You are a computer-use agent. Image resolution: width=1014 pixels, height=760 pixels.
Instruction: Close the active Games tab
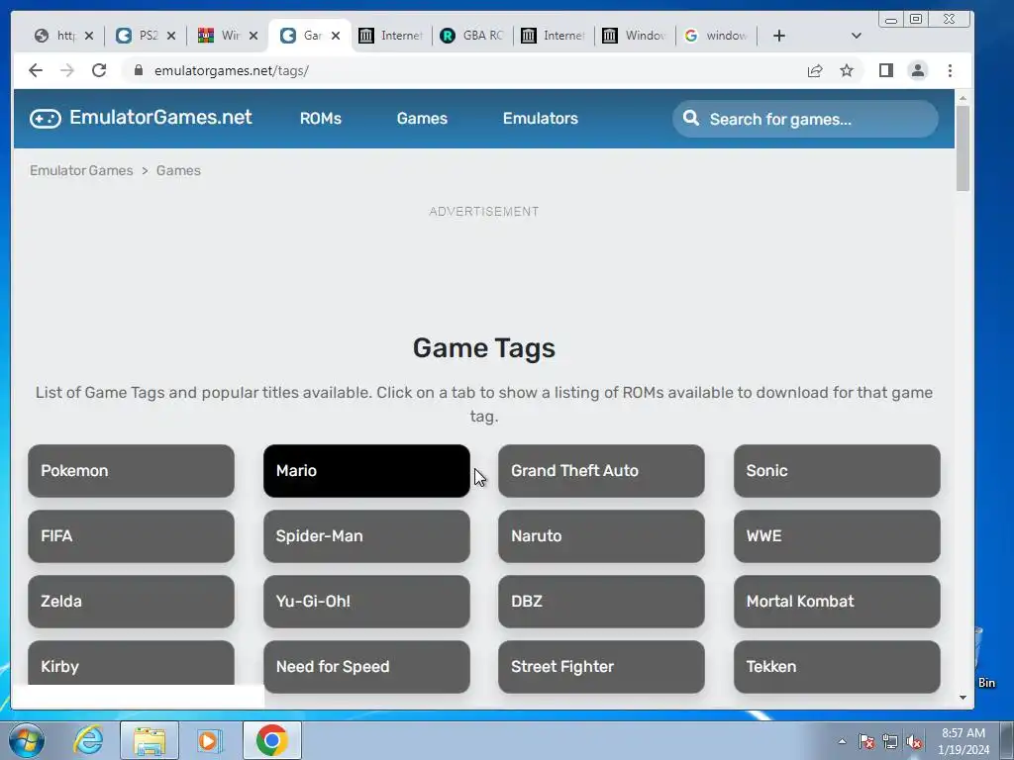pyautogui.click(x=336, y=36)
